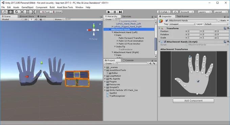Click Project search by label icon
Image resolution: width=230 pixels, height=125 pixels.
coord(154,63)
